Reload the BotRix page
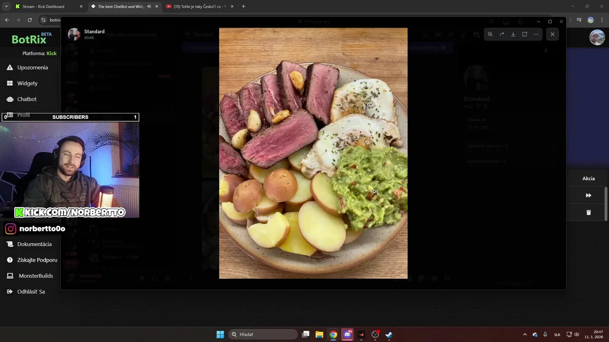609x342 pixels. tap(29, 20)
